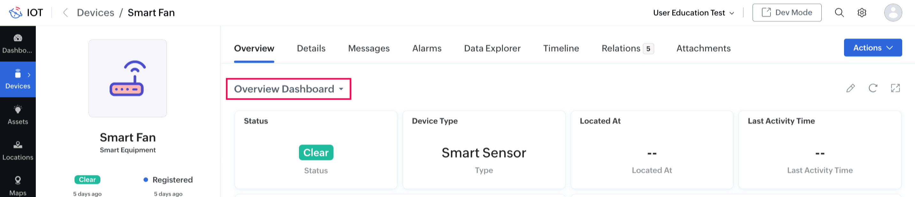Open settings via the gear icon
Screen dimensions: 915x197
point(862,13)
